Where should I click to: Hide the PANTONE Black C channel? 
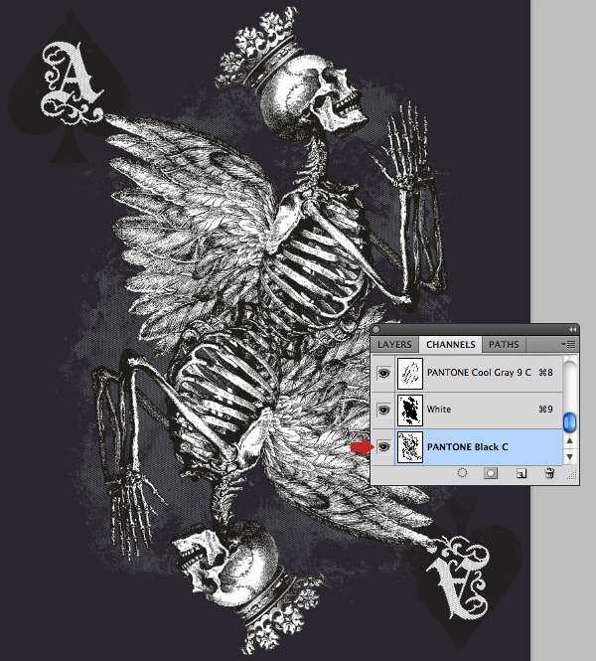click(x=383, y=447)
